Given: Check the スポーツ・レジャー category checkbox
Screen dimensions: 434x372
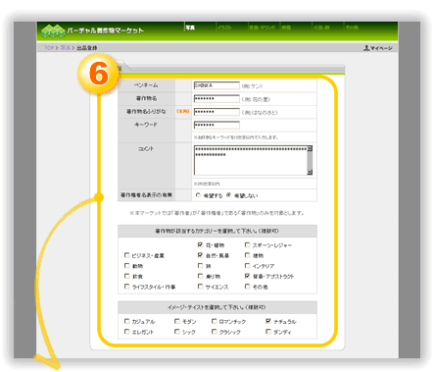Looking at the screenshot, I should tap(247, 244).
